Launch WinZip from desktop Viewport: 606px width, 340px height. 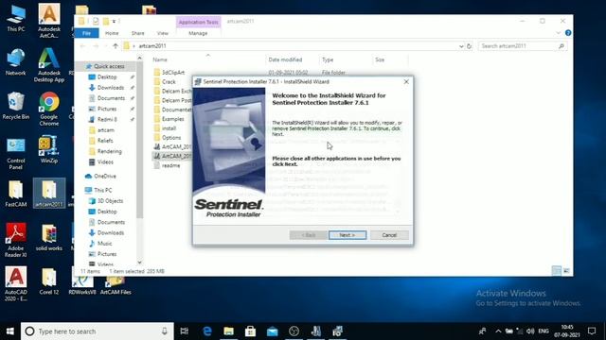click(x=49, y=149)
